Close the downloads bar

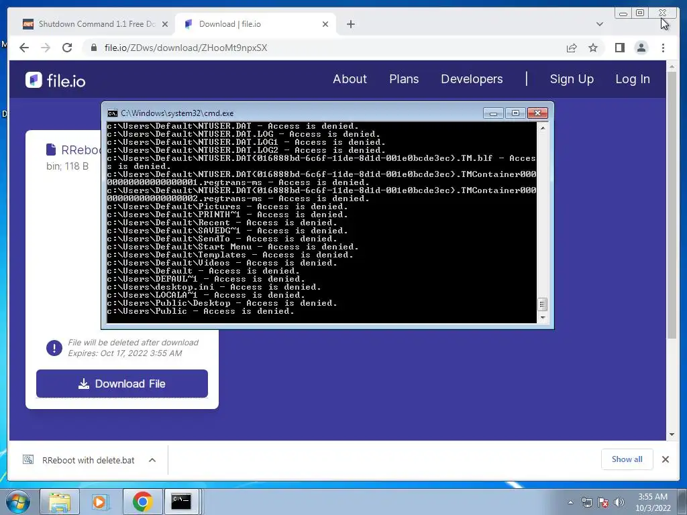[x=665, y=459]
